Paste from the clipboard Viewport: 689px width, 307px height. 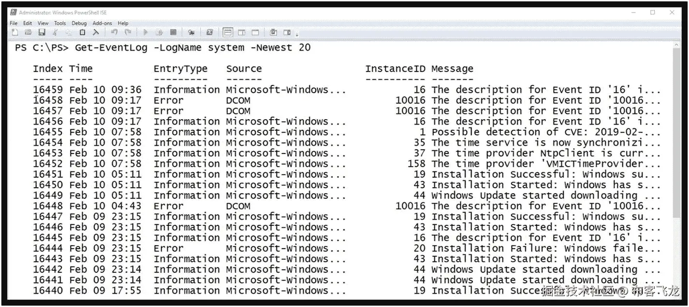point(83,32)
